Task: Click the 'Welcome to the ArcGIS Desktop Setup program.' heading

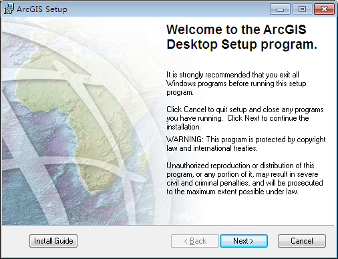Action: pos(242,37)
